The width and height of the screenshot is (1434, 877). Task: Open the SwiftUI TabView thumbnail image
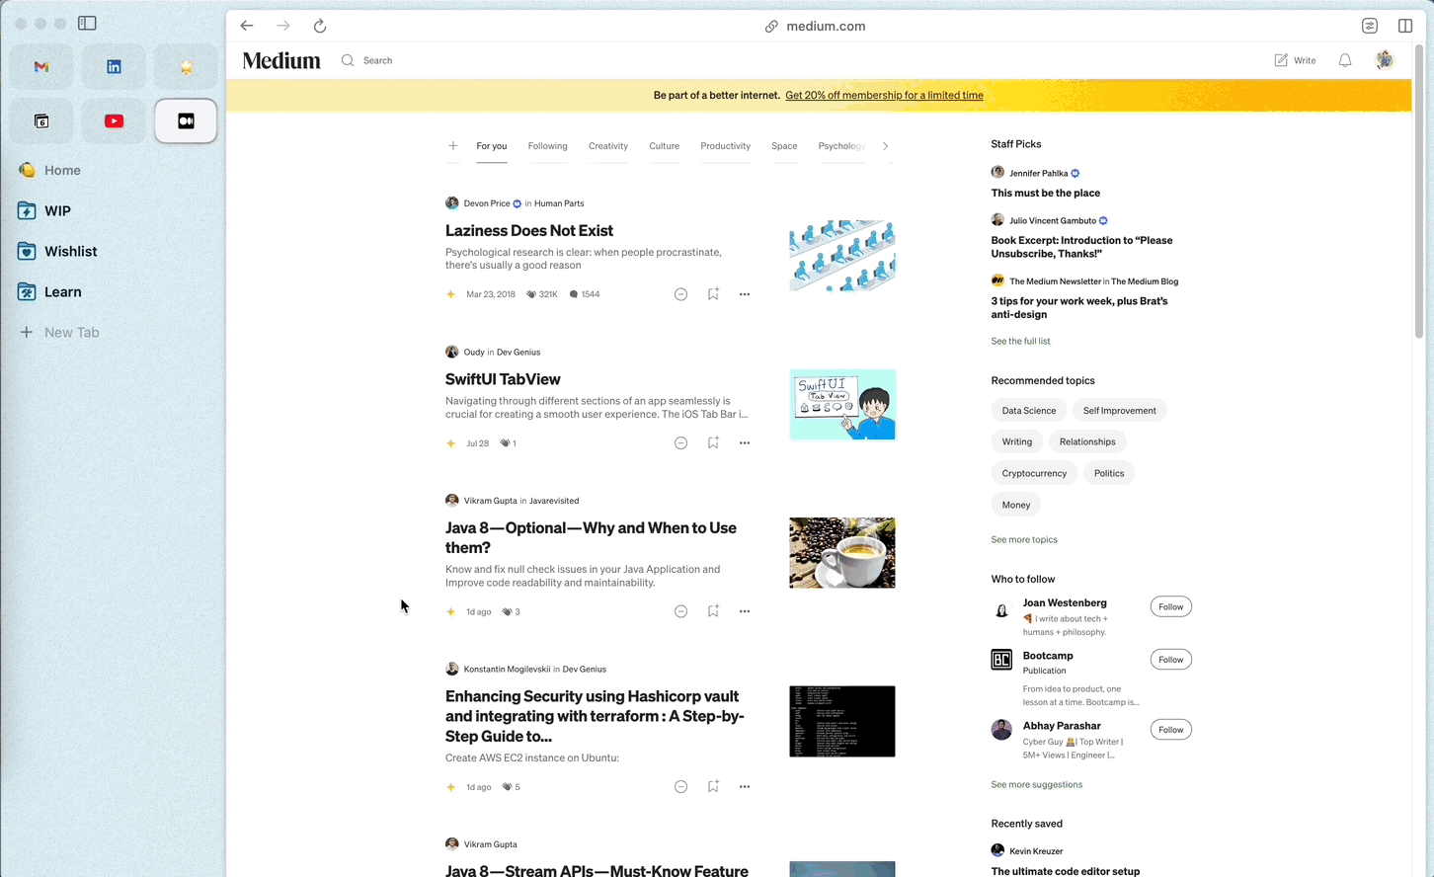pos(842,405)
